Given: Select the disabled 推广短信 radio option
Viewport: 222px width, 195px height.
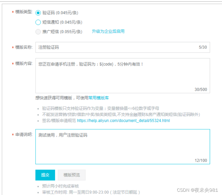Looking at the screenshot, I should pyautogui.click(x=38, y=32).
